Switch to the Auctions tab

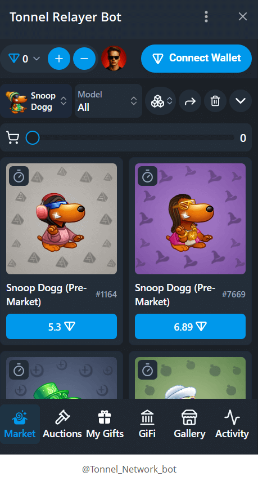[x=62, y=425]
